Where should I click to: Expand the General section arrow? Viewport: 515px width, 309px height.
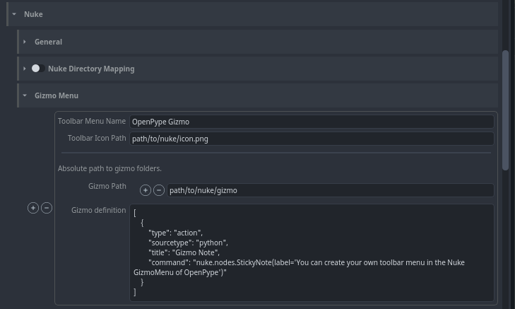coord(25,42)
